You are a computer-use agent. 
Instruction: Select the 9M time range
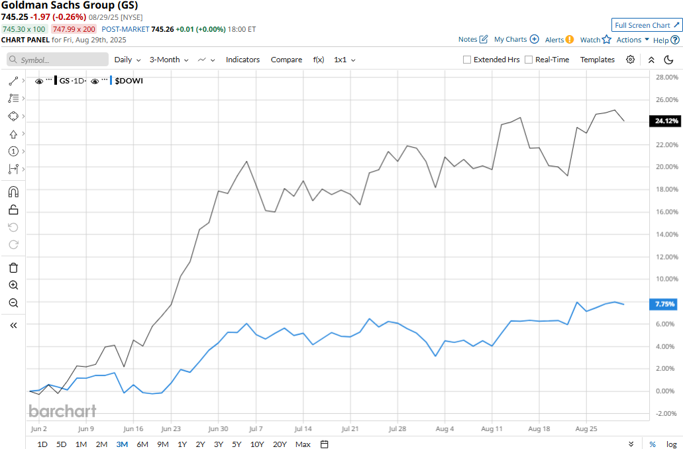163,444
